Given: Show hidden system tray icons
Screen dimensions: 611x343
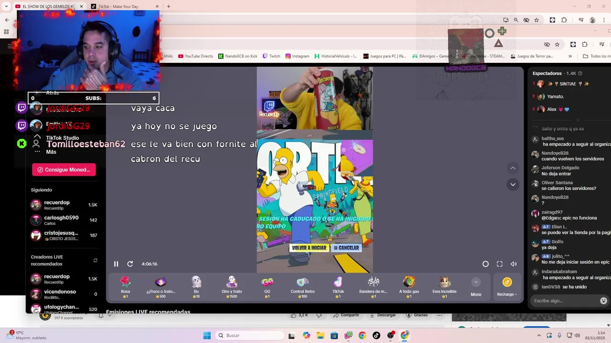Looking at the screenshot, I should tap(539, 335).
